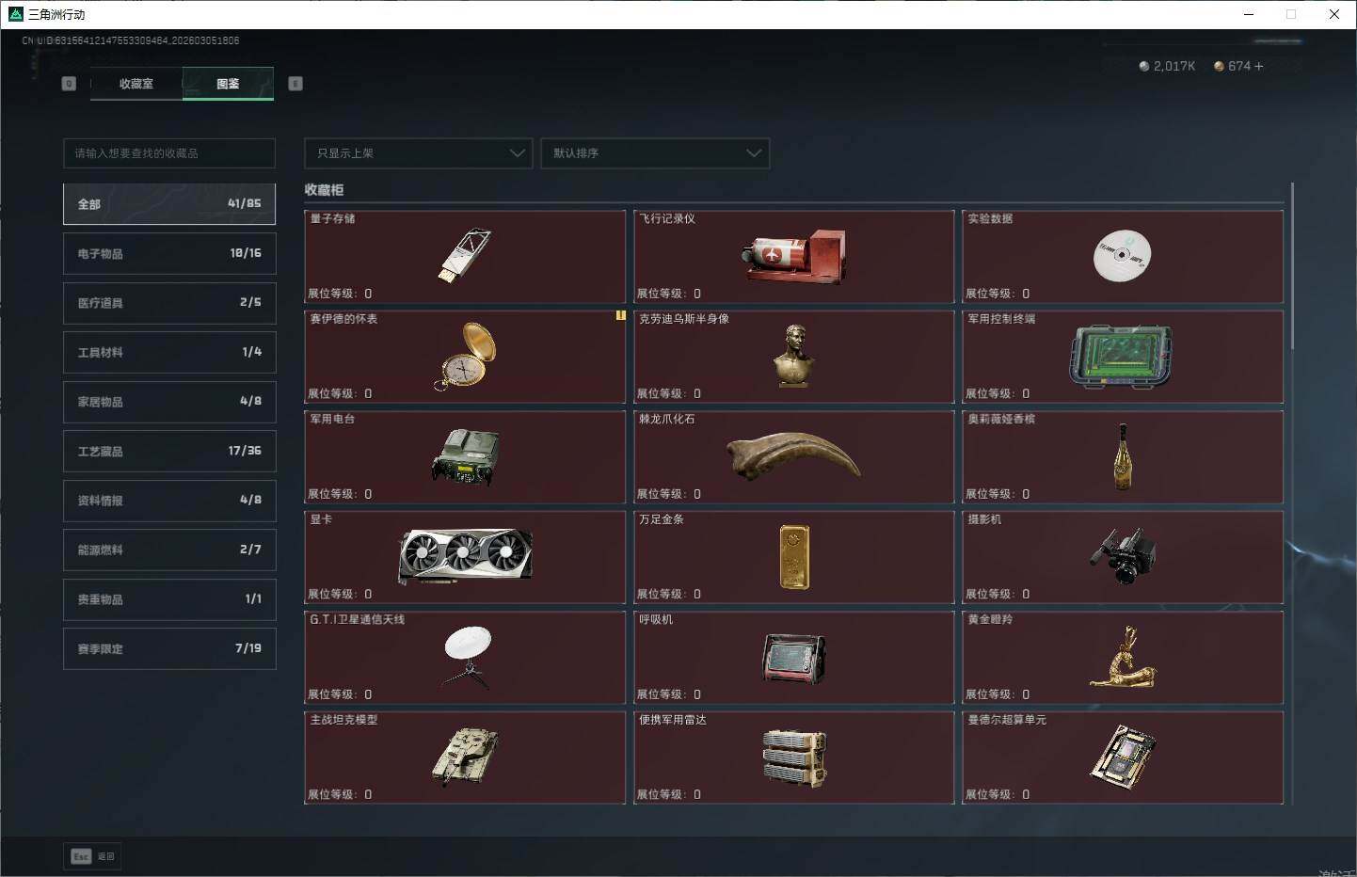
Task: Show the 全部 category 41/85
Action: 169,204
